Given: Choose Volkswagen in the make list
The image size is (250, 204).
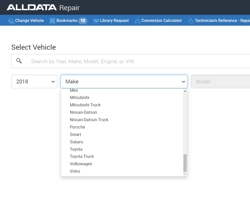Looking at the screenshot, I should [x=81, y=164].
